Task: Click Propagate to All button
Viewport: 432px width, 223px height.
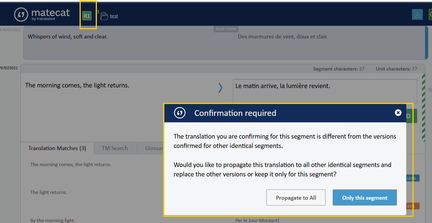Action: click(x=296, y=198)
